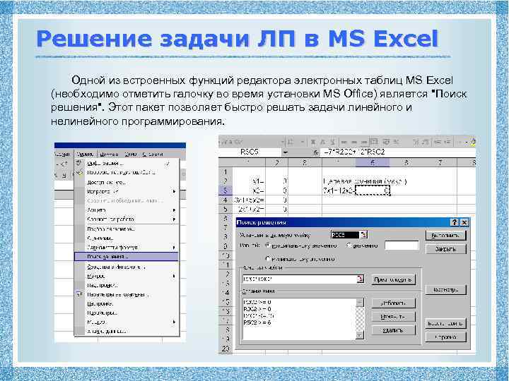Open the Данные menu in menu bar
The image size is (509, 381).
[109, 155]
